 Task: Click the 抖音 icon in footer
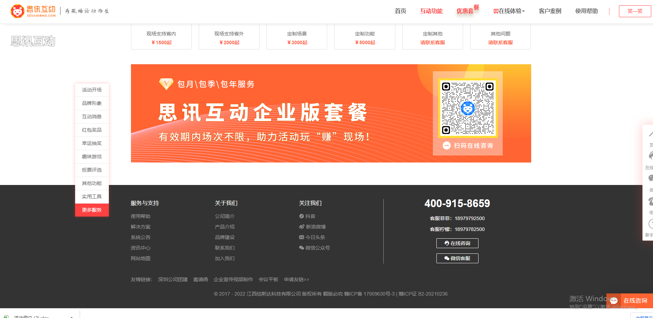[x=301, y=216]
